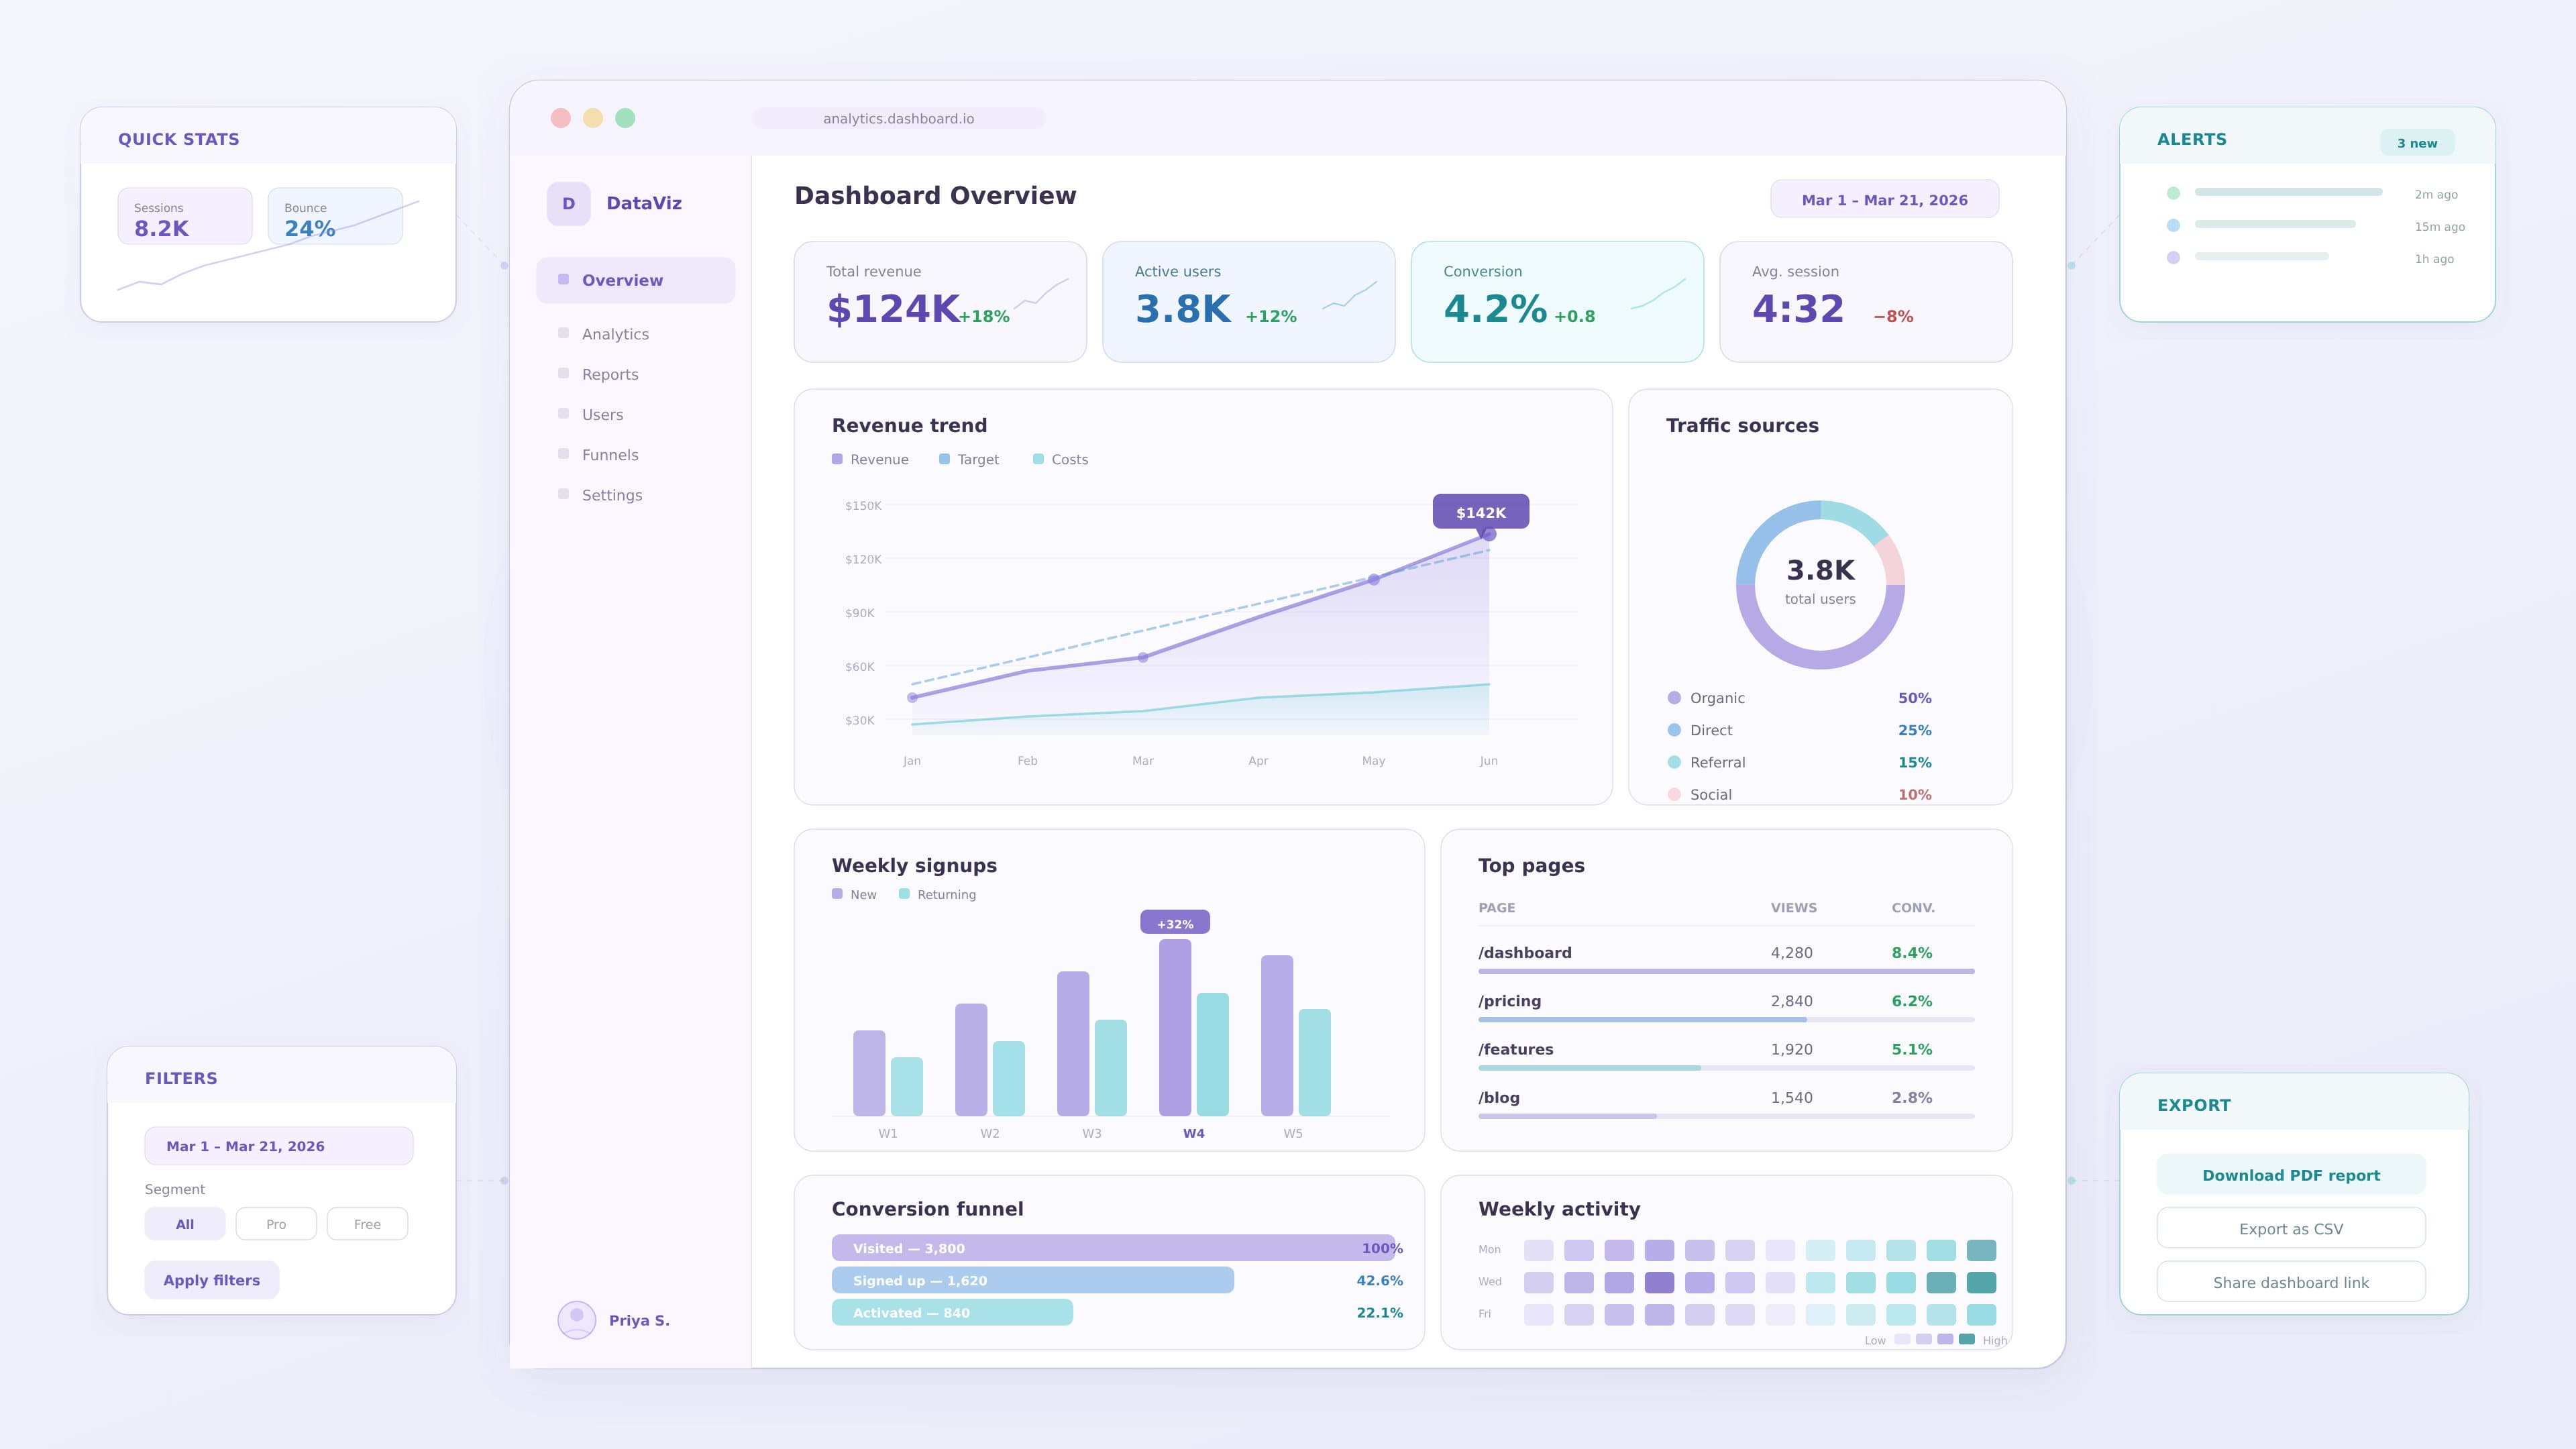The image size is (2576, 1449).
Task: Click the Signed up funnel bar
Action: pos(1033,1280)
